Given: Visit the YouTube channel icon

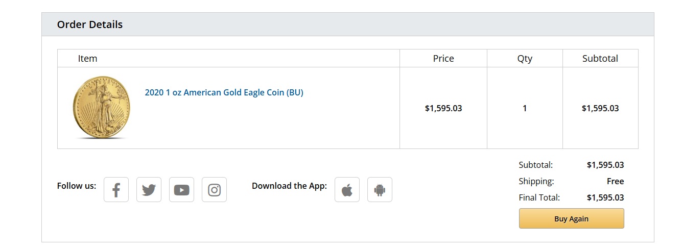Looking at the screenshot, I should (181, 190).
